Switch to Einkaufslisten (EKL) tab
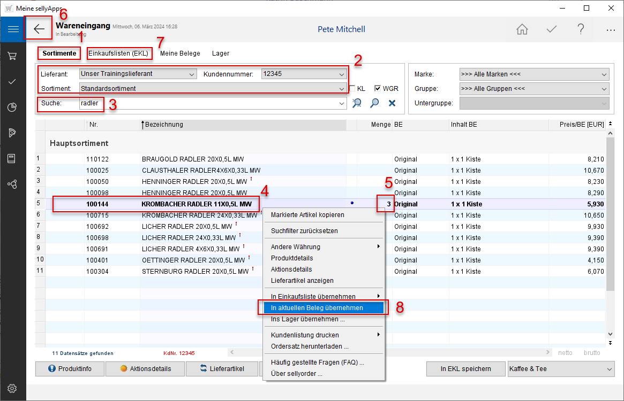The width and height of the screenshot is (624, 401). point(118,53)
